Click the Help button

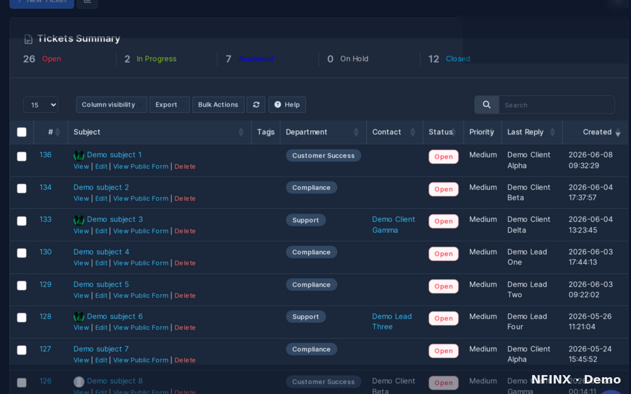[287, 105]
